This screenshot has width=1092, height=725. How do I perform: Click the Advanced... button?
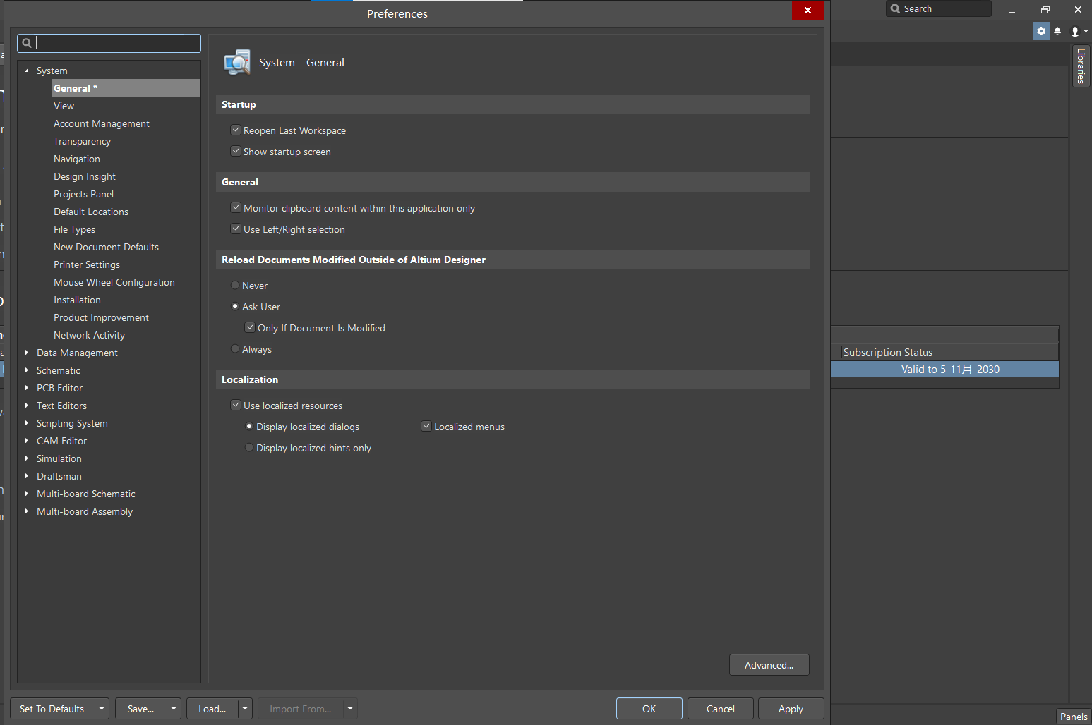tap(769, 665)
